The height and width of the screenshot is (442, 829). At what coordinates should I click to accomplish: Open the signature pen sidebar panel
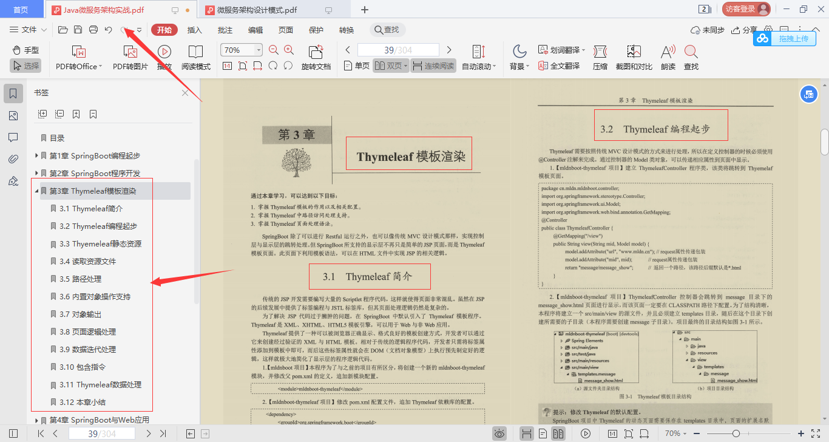(13, 181)
